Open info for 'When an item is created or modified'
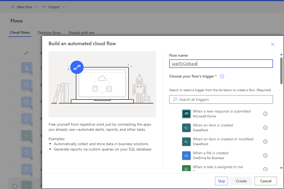284x189 pixels. click(265, 141)
